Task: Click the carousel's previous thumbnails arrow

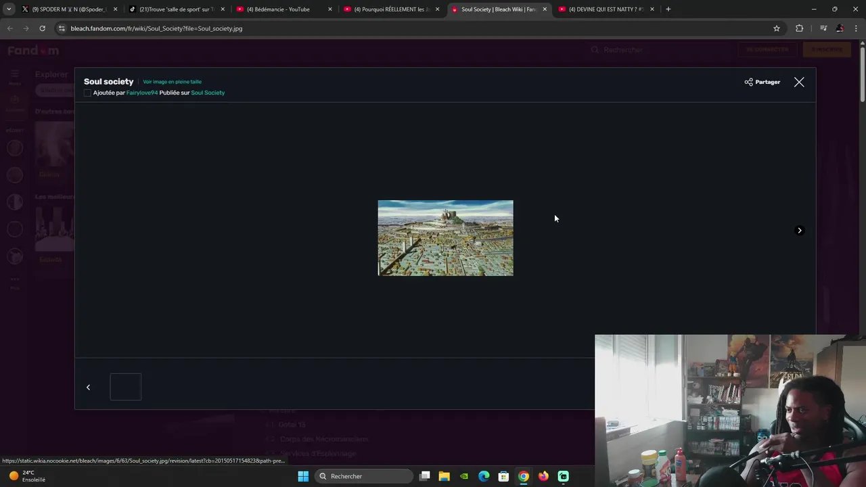Action: pos(88,388)
